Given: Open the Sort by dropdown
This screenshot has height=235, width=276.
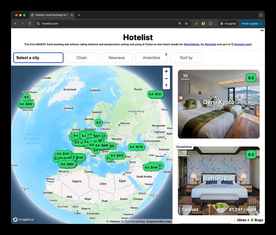Looking at the screenshot, I should click(186, 58).
